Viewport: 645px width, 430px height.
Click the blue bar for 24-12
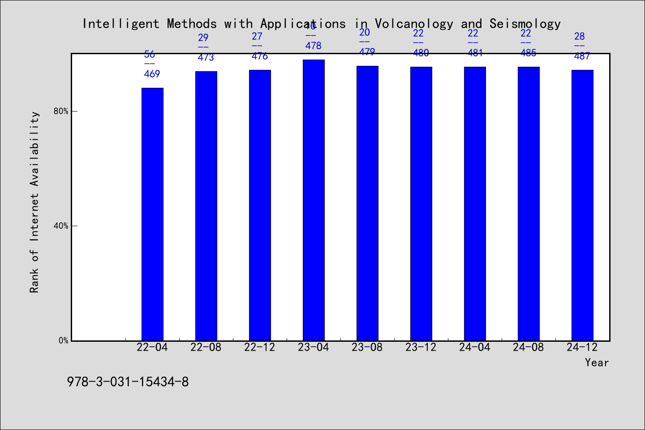coord(582,205)
